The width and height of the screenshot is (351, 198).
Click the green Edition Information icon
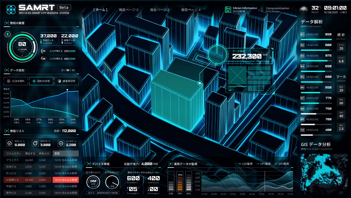(228, 10)
